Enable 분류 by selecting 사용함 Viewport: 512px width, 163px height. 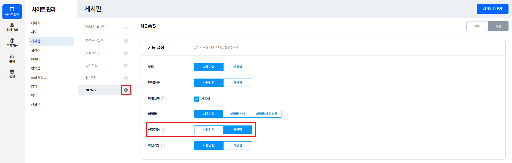[x=238, y=67]
